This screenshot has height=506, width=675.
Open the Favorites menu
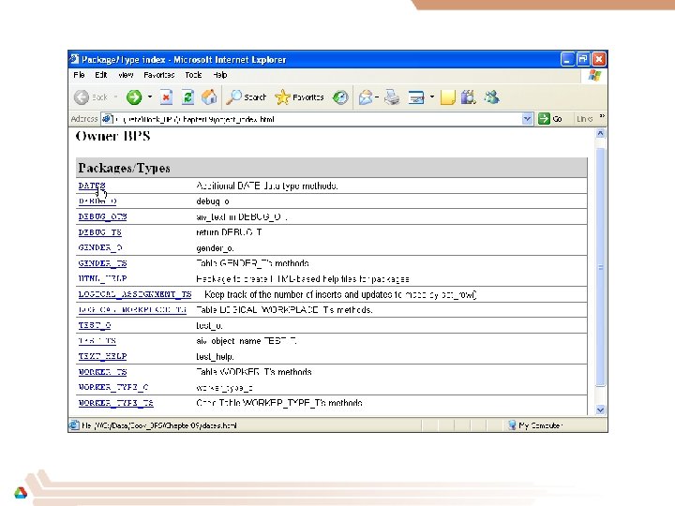(x=158, y=75)
